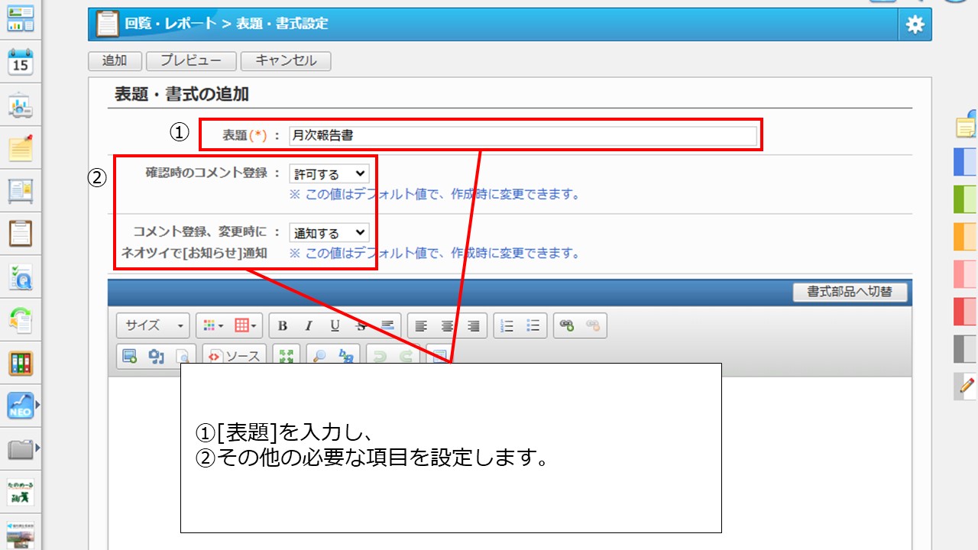Align text right in the editor

point(474,326)
